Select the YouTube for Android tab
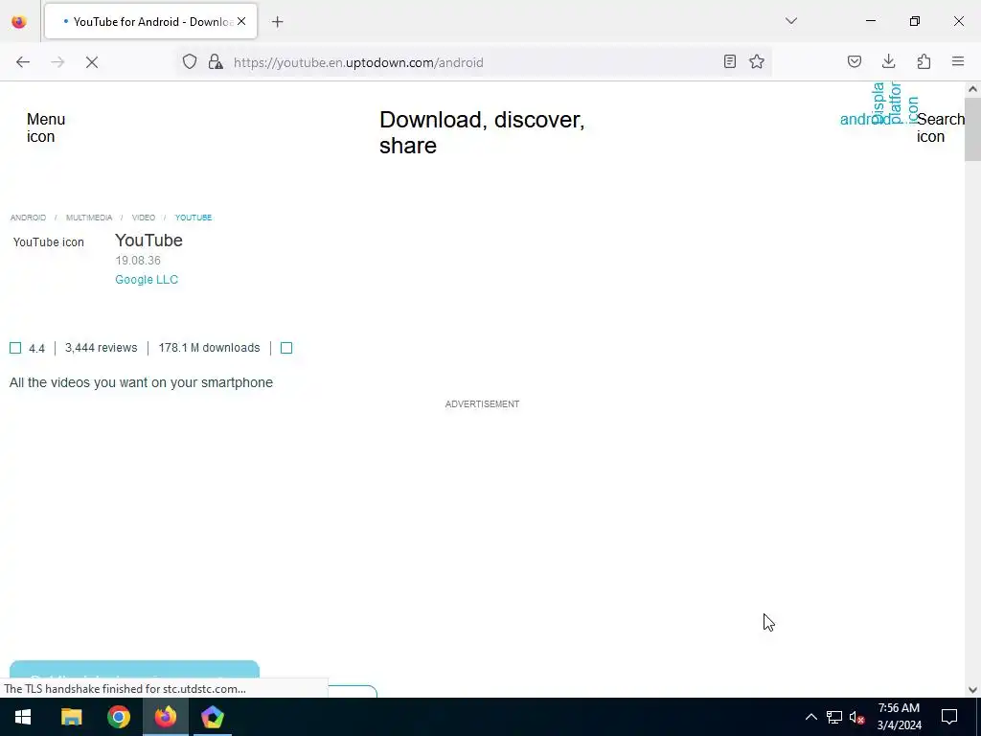Image resolution: width=981 pixels, height=736 pixels. [150, 21]
